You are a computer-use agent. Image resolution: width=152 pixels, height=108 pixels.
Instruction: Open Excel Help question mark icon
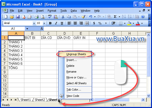[x=143, y=17]
